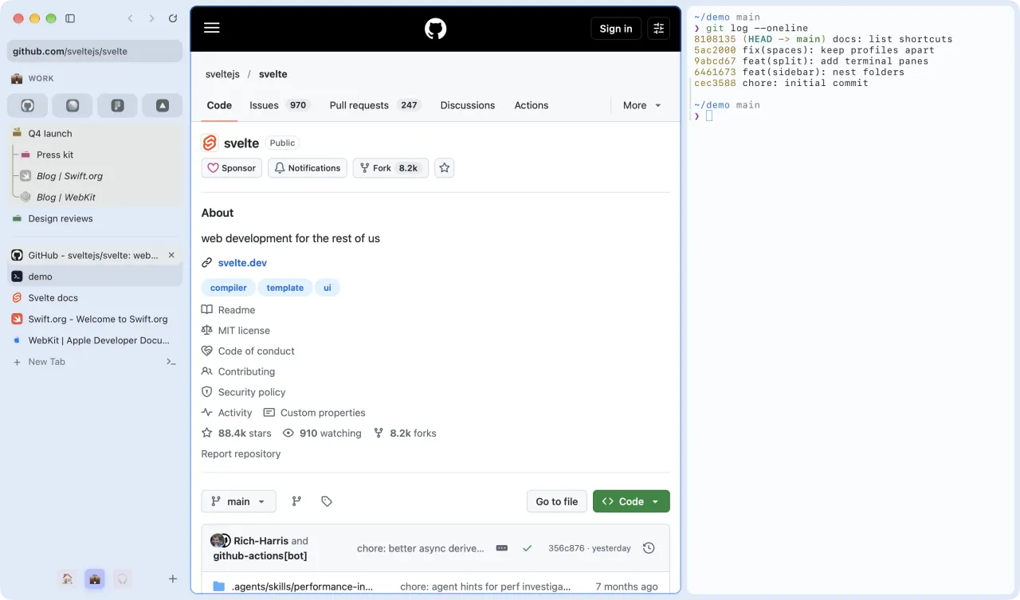Switch to the Swift.org Welcome tab
Image resolution: width=1020 pixels, height=600 pixels.
tap(95, 319)
